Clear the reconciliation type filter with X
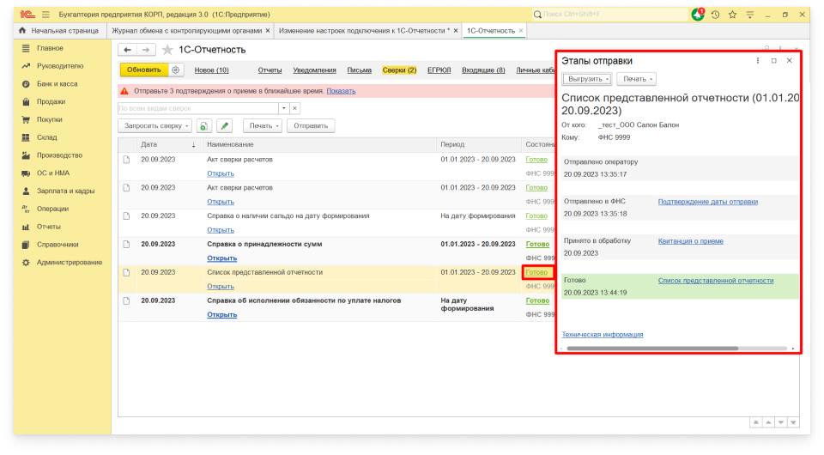 pyautogui.click(x=294, y=108)
